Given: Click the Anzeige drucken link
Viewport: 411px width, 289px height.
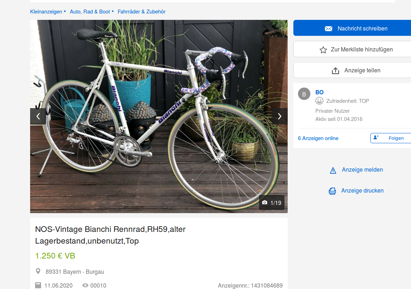Looking at the screenshot, I should pyautogui.click(x=362, y=191).
